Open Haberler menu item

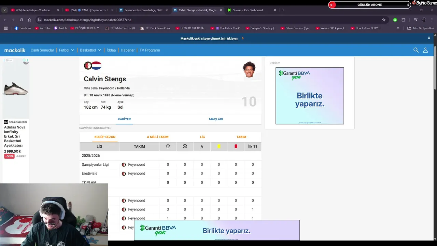pos(127,50)
